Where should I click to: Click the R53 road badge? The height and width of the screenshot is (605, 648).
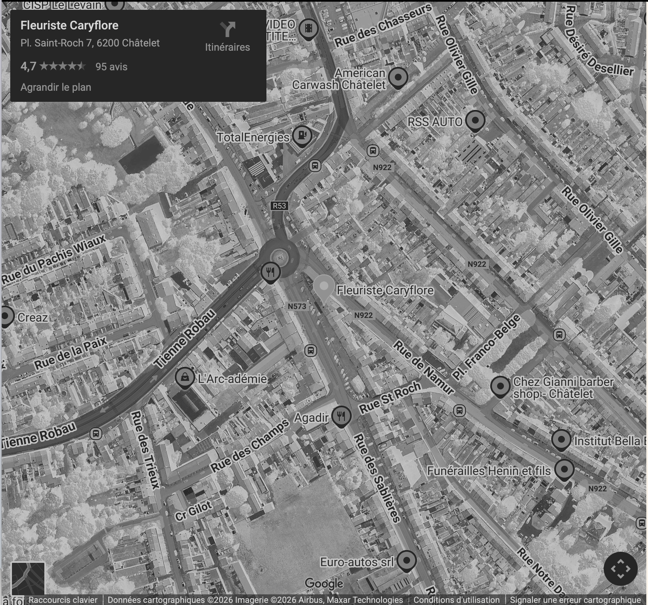(279, 205)
